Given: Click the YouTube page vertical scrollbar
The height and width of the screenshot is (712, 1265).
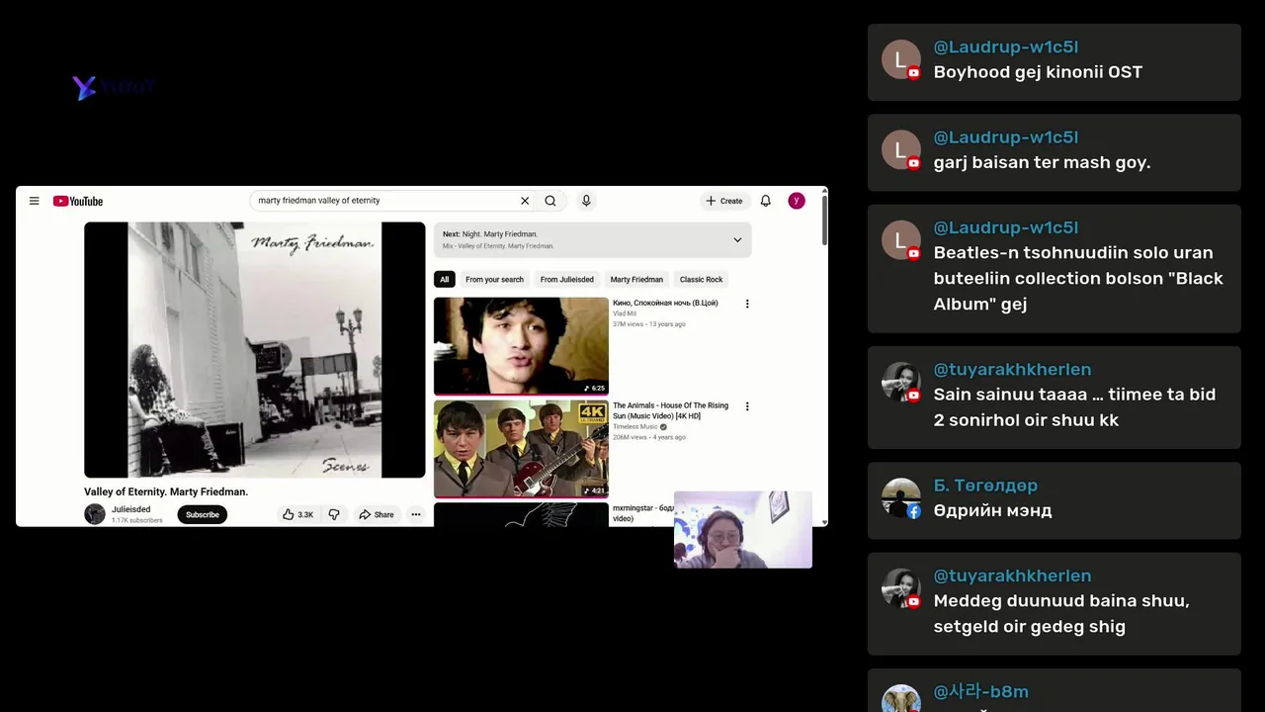Looking at the screenshot, I should tap(824, 220).
